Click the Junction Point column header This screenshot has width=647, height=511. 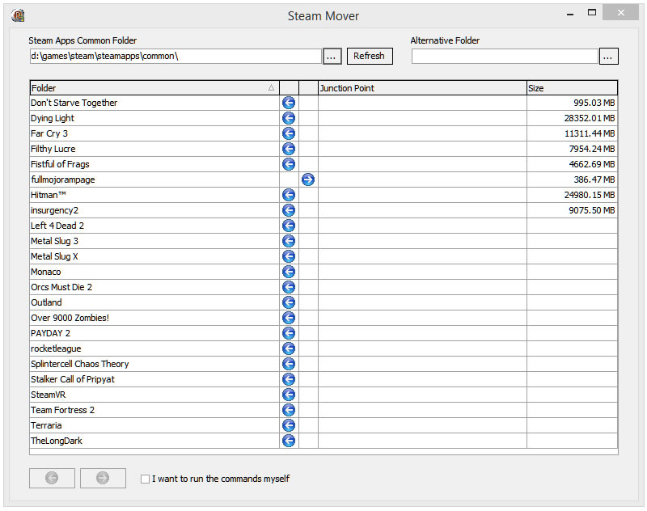[x=422, y=88]
